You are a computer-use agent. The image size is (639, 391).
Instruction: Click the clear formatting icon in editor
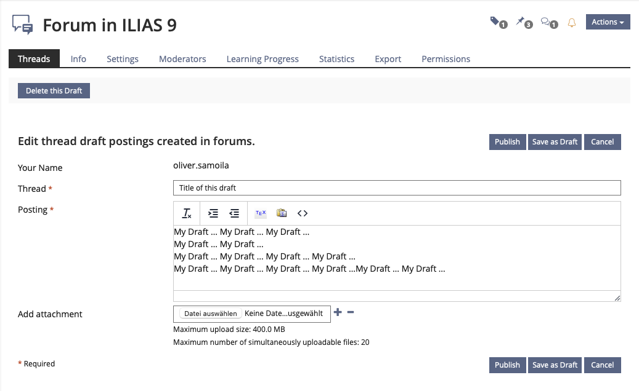tap(187, 213)
